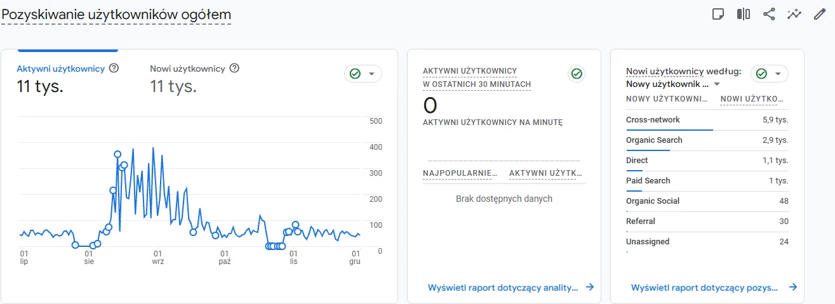This screenshot has width=835, height=304.
Task: Click the Aktywni użytkownicy na minutę label
Action: [493, 122]
